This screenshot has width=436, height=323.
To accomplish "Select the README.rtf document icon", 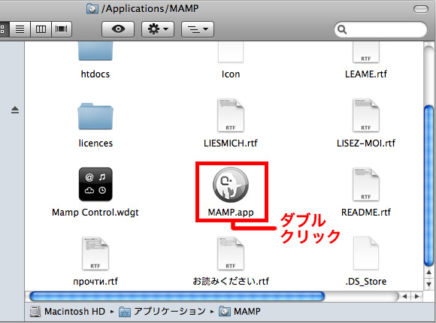I will pos(365,184).
